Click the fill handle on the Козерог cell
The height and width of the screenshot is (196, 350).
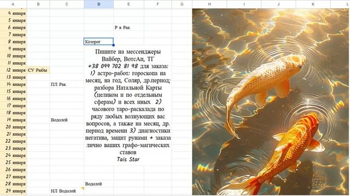click(x=113, y=45)
